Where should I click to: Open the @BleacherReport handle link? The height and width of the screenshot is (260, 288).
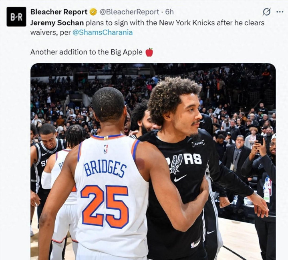coord(129,12)
